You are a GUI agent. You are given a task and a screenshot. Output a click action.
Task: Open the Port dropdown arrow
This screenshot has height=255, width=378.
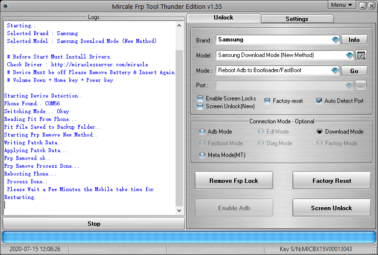point(349,85)
